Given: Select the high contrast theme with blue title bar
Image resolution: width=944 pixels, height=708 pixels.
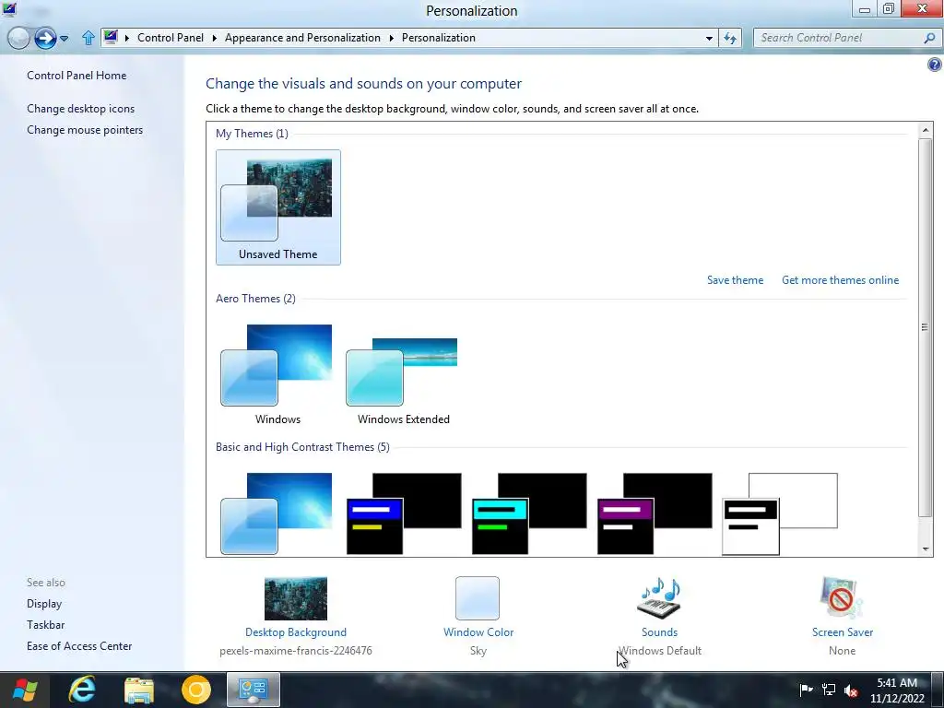Looking at the screenshot, I should coord(404,513).
